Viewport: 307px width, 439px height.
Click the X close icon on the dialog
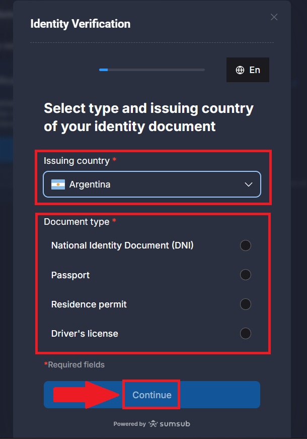pos(274,17)
